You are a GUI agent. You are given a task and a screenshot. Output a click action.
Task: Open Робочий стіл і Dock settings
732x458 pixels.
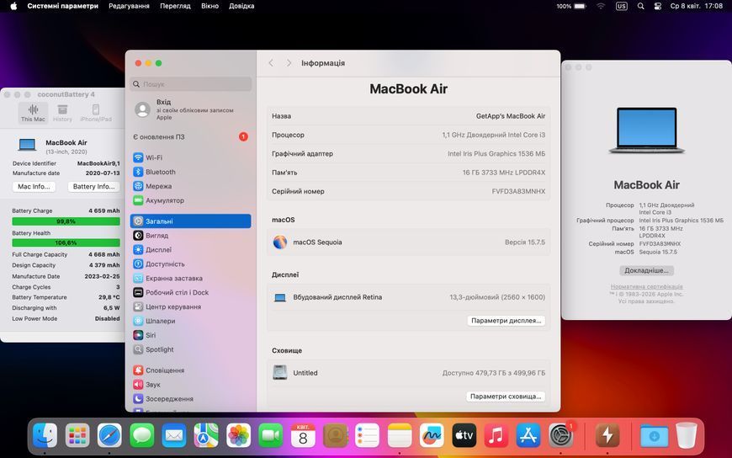click(190, 292)
